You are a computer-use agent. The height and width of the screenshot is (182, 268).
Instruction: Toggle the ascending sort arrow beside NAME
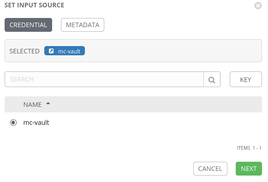pyautogui.click(x=48, y=103)
